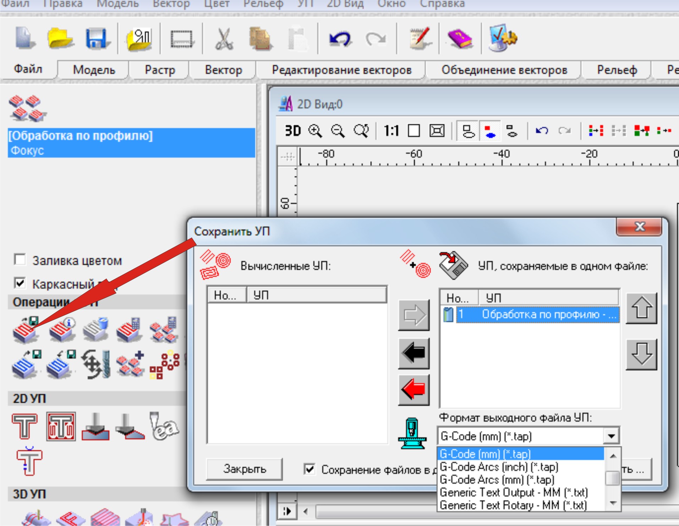This screenshot has width=679, height=526.
Task: Click the zoom in magnifier icon
Action: (315, 131)
